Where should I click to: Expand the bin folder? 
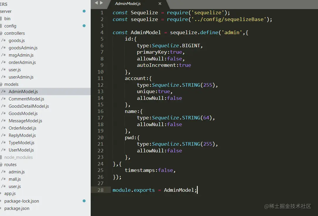[x=7, y=19]
